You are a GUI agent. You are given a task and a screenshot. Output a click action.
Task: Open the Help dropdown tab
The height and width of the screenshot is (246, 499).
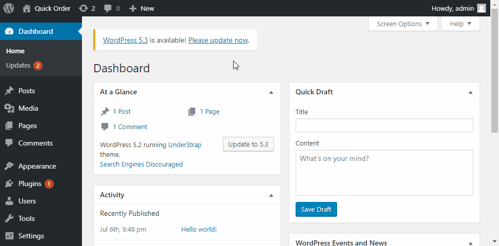click(460, 24)
